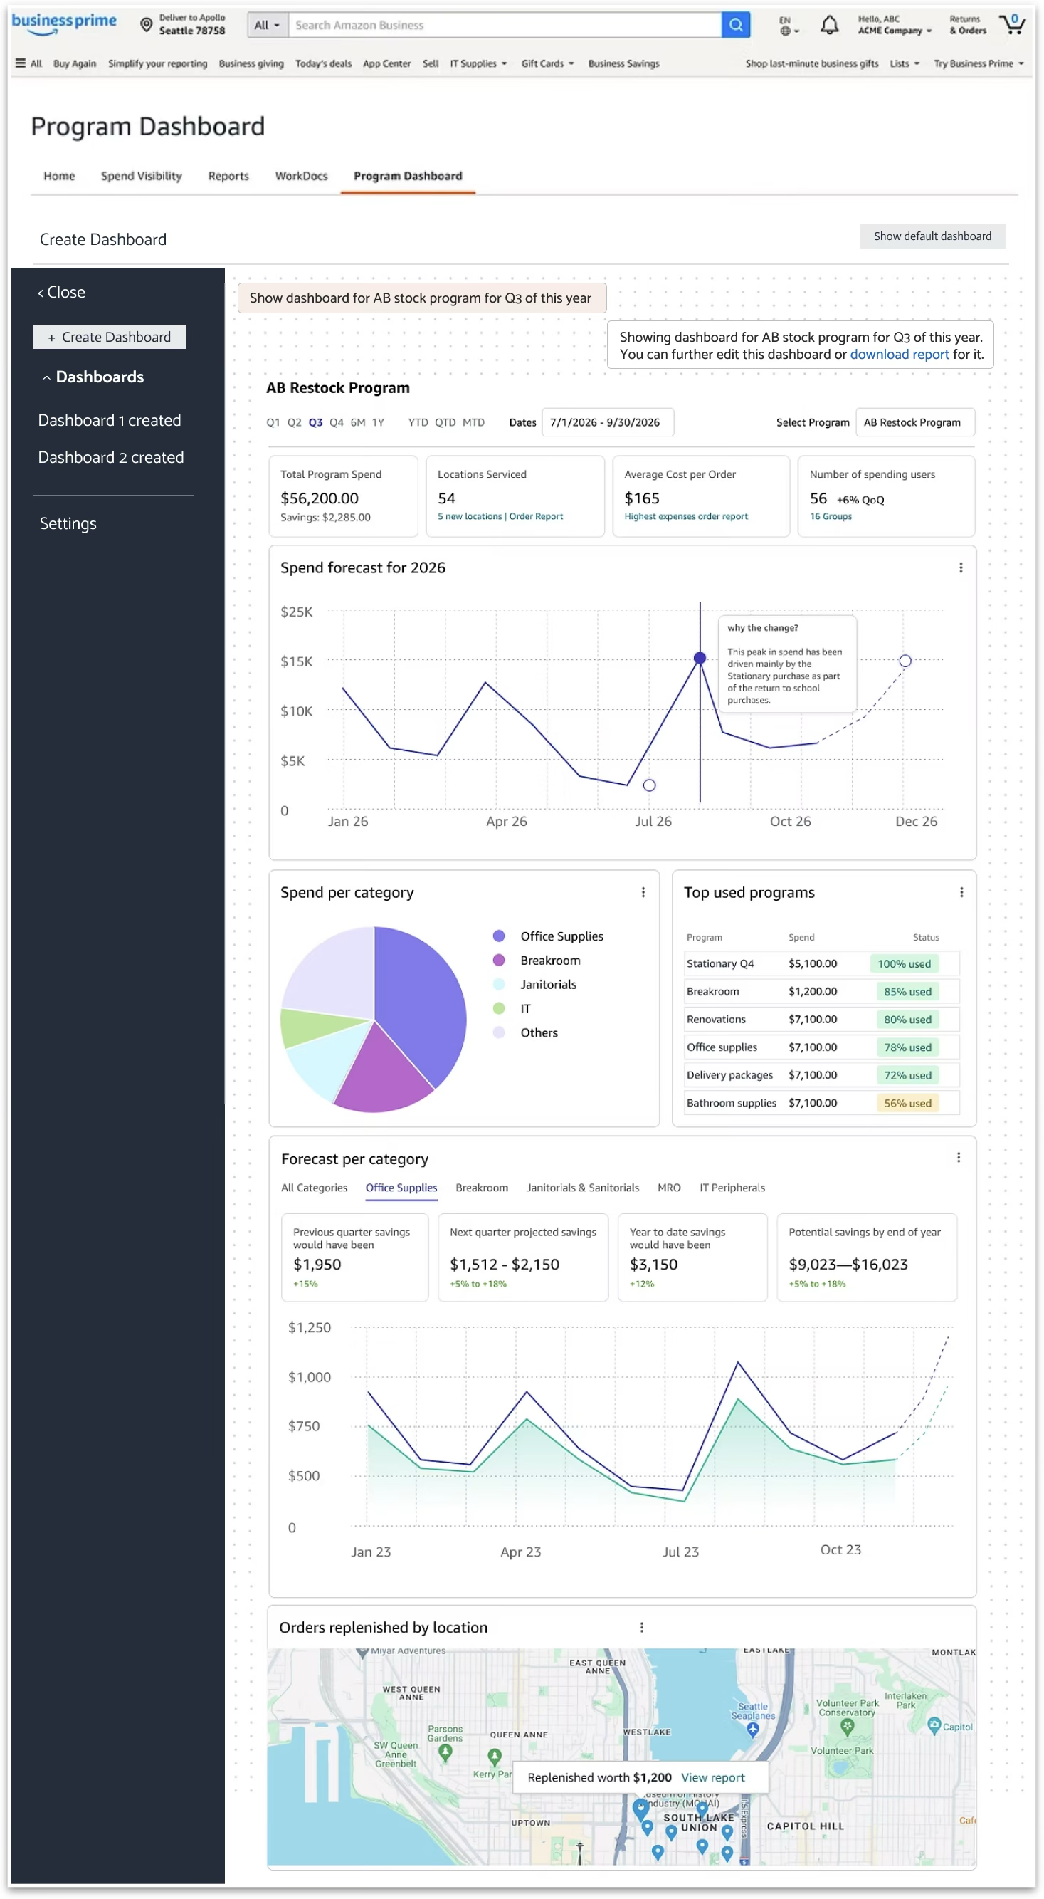Go to the Home tab
This screenshot has width=1044, height=1899.
(59, 175)
